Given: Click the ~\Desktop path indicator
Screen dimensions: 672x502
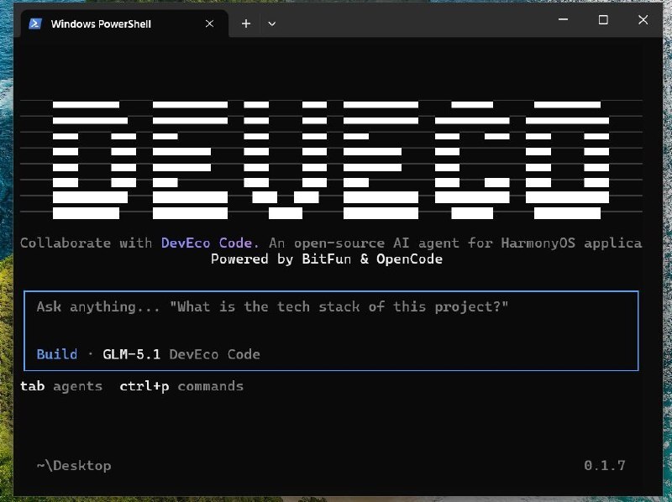Looking at the screenshot, I should [x=74, y=466].
